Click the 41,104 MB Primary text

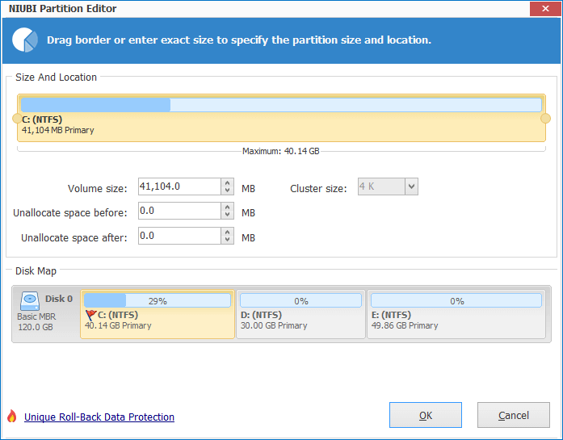pos(58,130)
